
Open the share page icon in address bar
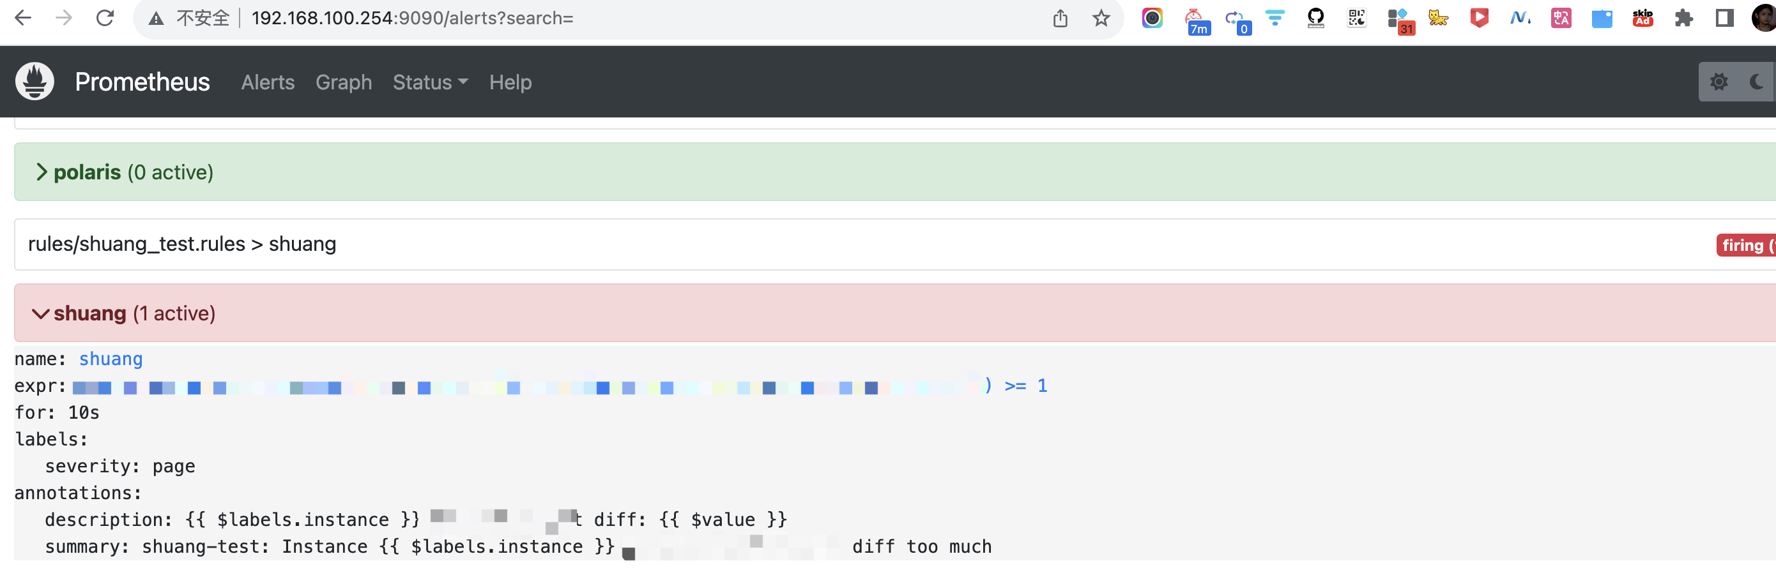[1060, 18]
